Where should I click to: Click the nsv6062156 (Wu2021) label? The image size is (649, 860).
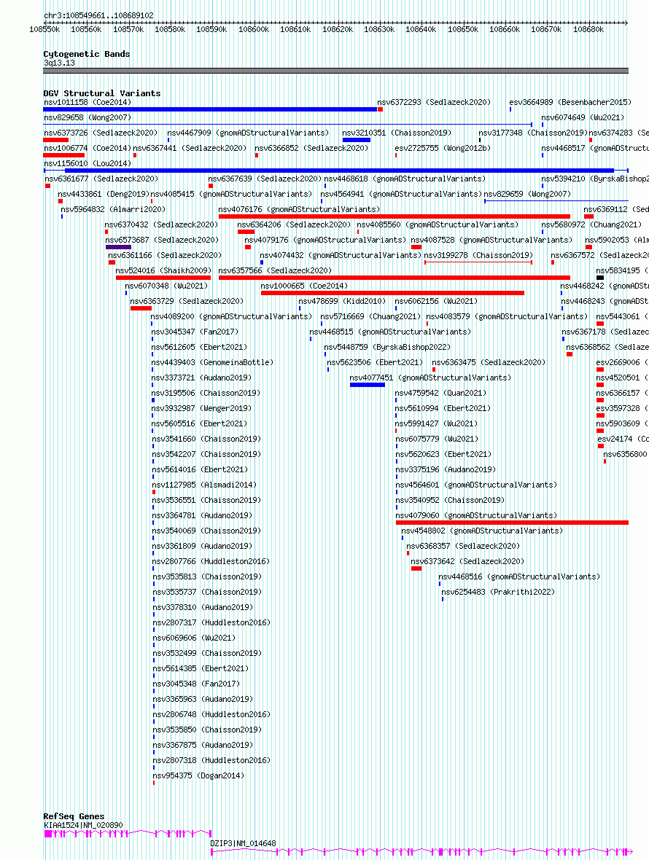(436, 302)
